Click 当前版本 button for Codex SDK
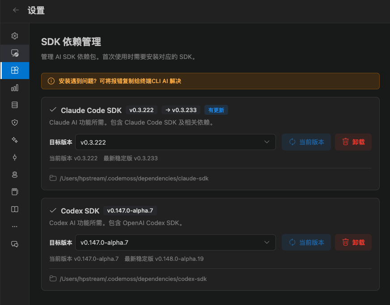This screenshot has width=390, height=305. (306, 242)
